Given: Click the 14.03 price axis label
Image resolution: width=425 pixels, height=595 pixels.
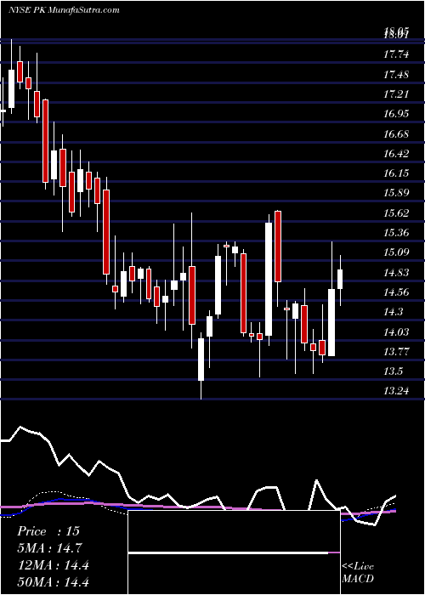Looking at the screenshot, I should pyautogui.click(x=396, y=332).
